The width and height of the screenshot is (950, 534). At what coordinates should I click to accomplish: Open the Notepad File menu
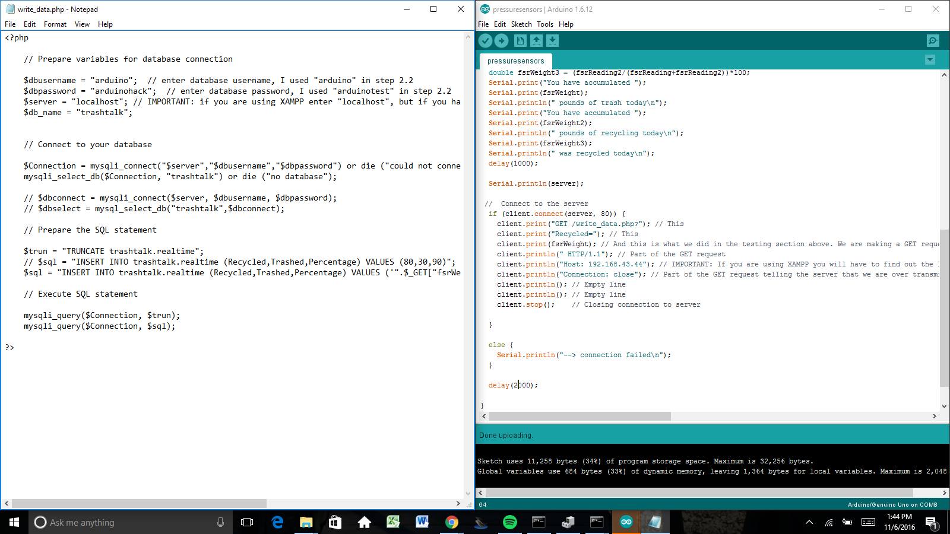[x=10, y=24]
